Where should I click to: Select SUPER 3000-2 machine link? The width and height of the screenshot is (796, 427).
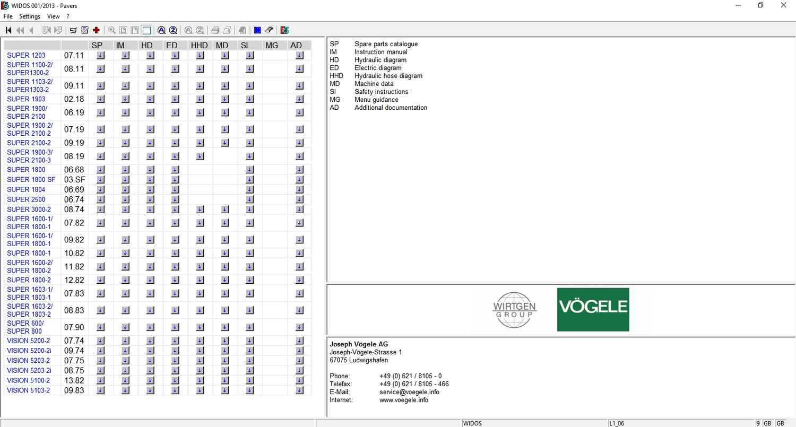pyautogui.click(x=29, y=210)
